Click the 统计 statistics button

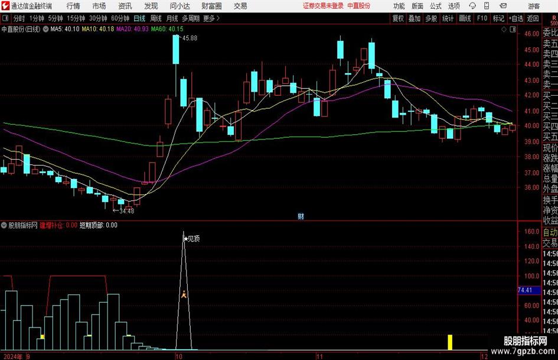[x=448, y=18]
